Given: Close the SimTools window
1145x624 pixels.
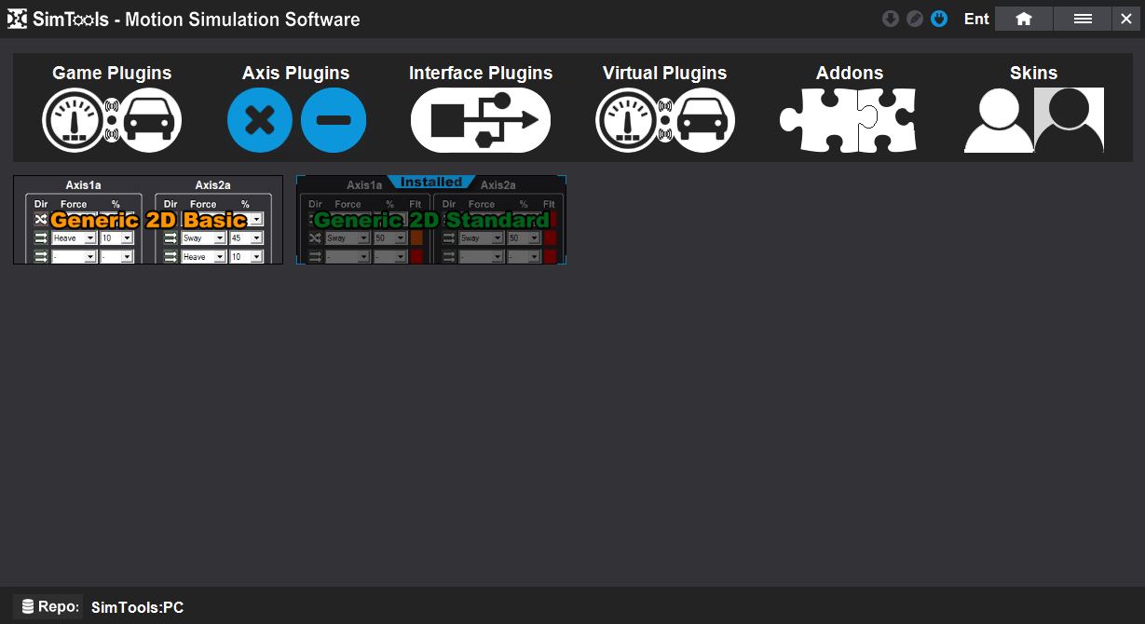Looking at the screenshot, I should (1126, 19).
